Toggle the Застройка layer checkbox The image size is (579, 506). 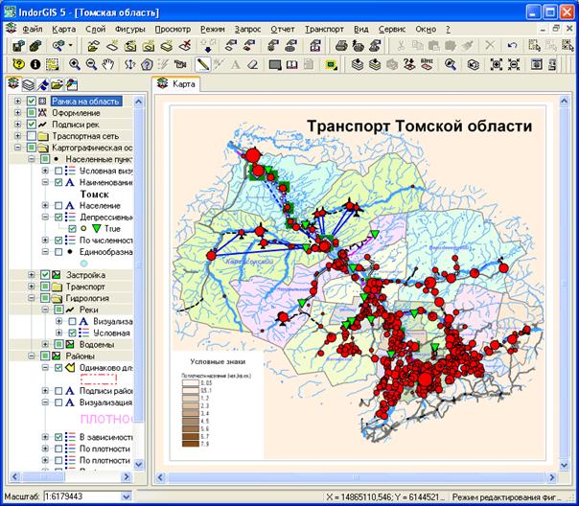click(44, 275)
